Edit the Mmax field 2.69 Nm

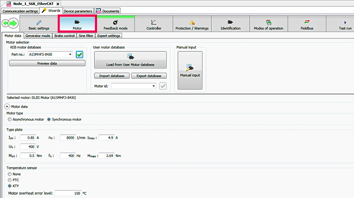point(106,155)
